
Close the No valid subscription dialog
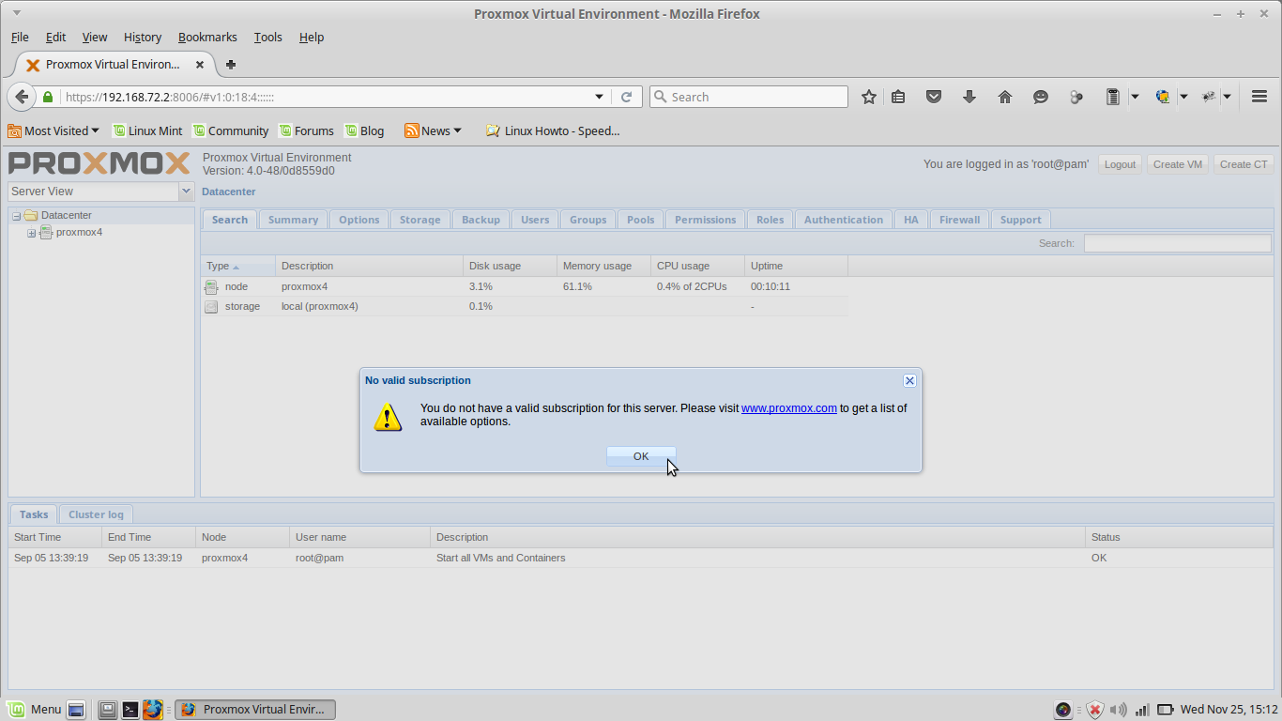pos(909,380)
